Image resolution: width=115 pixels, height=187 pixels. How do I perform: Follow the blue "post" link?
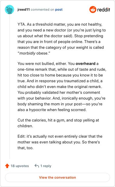[x=59, y=10]
